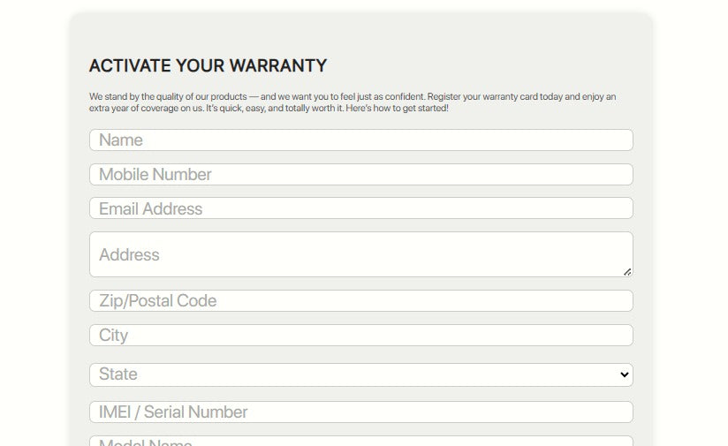Click the 'ACTIVATE YOUR WARRANTY' heading

tap(208, 66)
